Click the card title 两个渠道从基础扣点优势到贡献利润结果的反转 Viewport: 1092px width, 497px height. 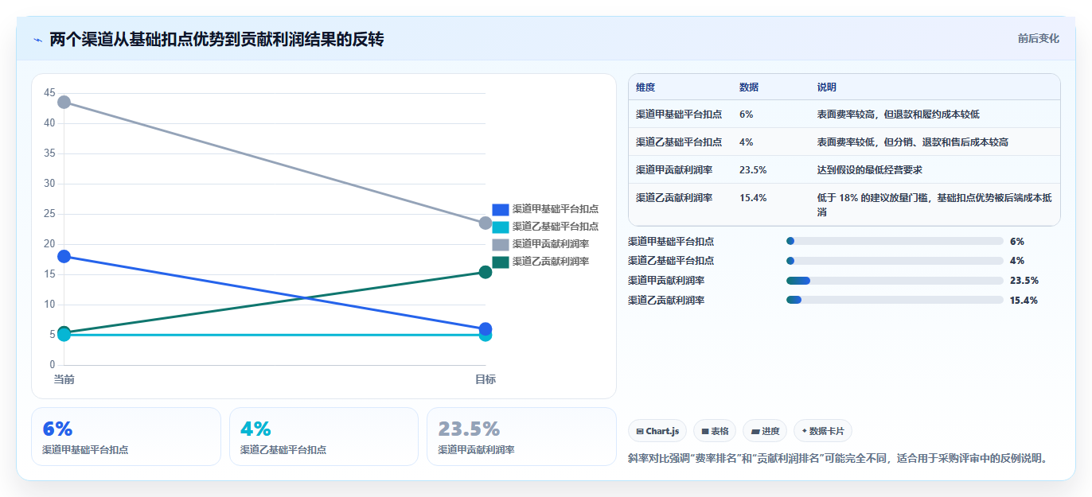pyautogui.click(x=217, y=39)
